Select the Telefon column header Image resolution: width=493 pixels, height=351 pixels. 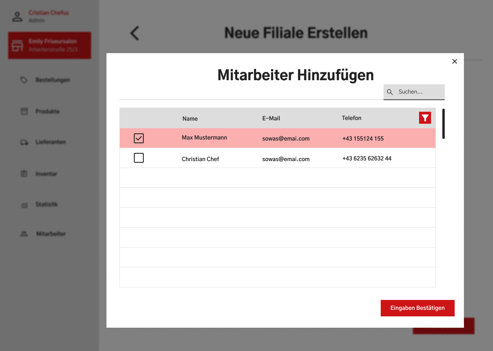tap(351, 118)
